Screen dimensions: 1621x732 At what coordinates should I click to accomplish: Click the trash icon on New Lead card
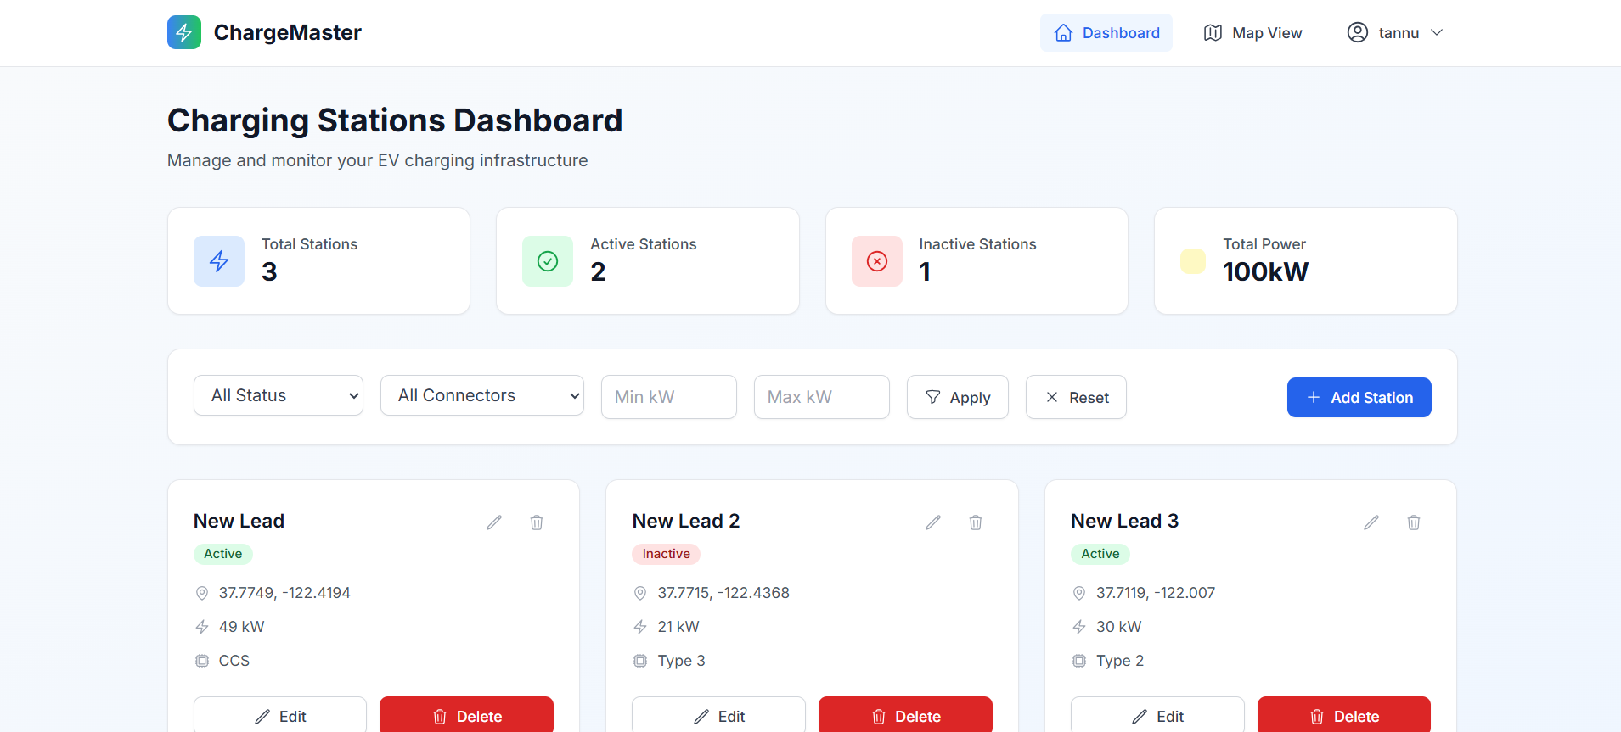pyautogui.click(x=537, y=522)
